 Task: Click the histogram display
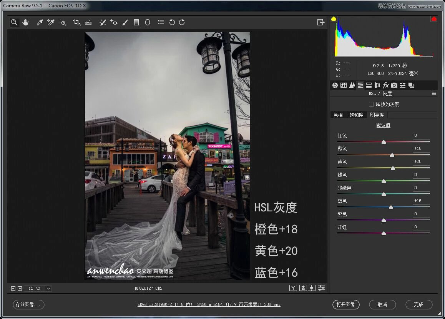tap(384, 37)
